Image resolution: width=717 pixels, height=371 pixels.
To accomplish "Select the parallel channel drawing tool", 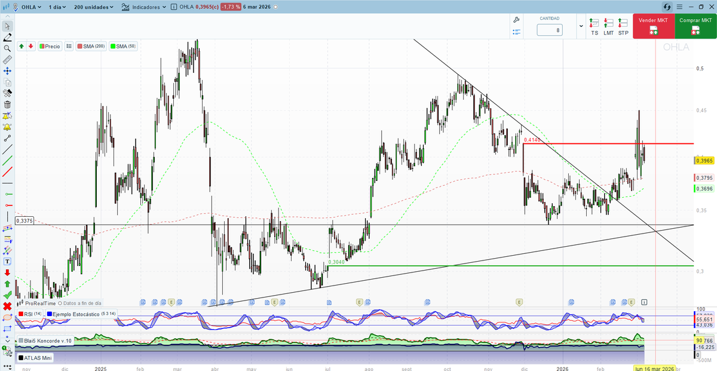I will [x=7, y=228].
